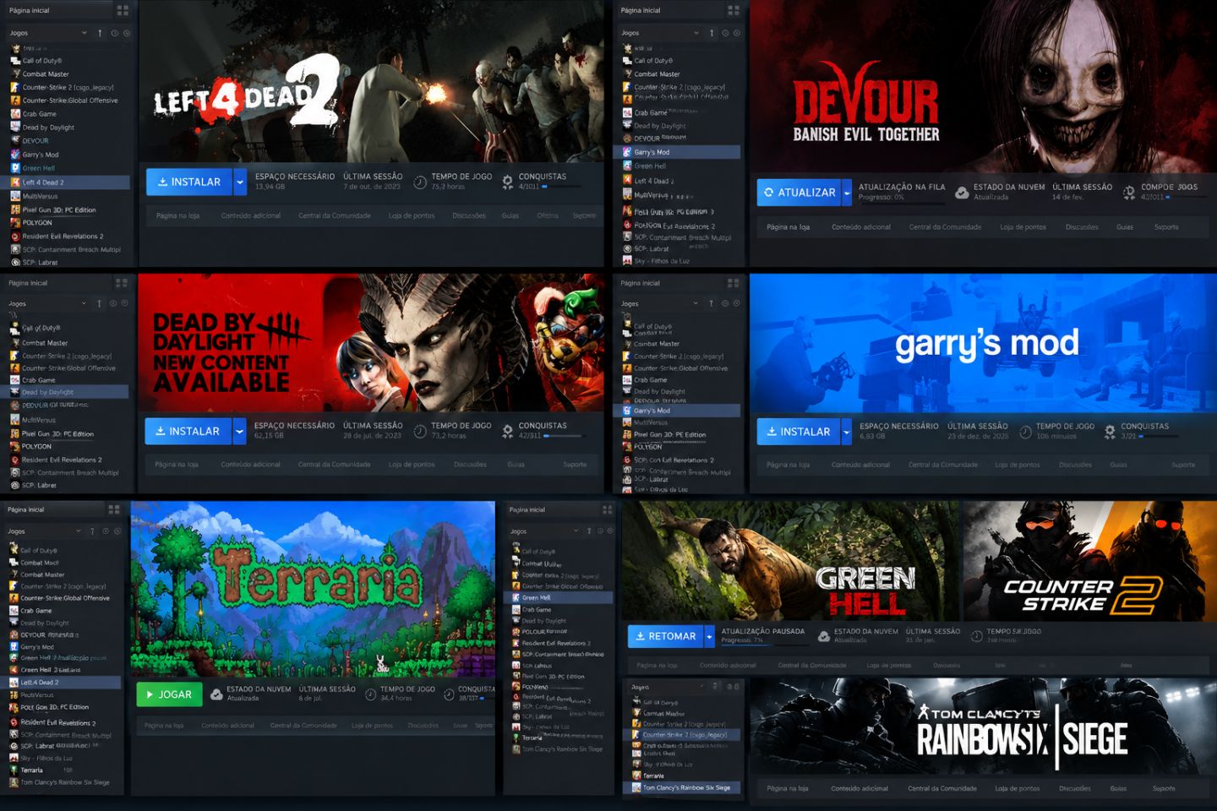Switch to grid view in Left 4 Dead 2 panel
The width and height of the screenshot is (1217, 811).
point(123,10)
